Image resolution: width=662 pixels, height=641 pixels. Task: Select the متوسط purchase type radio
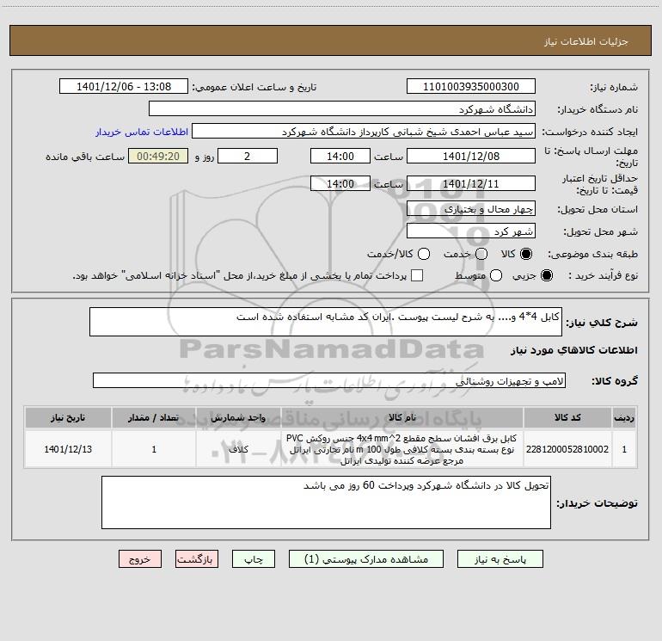(x=496, y=275)
